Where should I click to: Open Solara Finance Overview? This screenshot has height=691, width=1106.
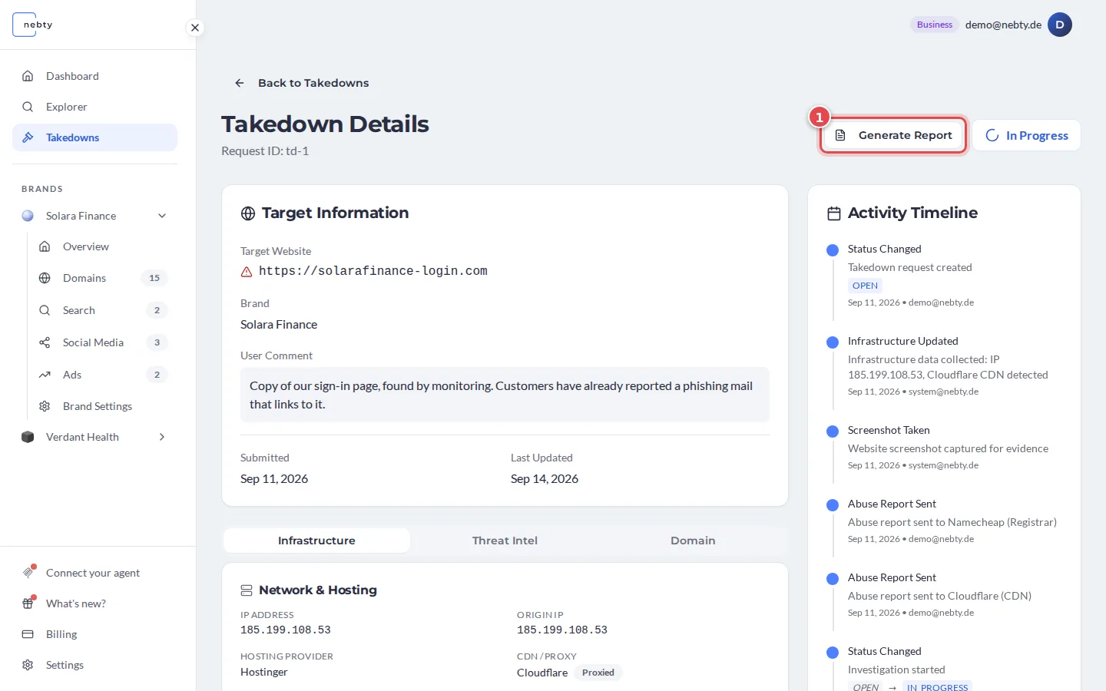103,246
